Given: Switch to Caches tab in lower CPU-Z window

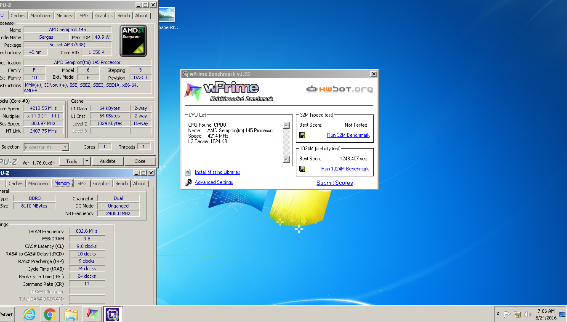Looking at the screenshot, I should (x=16, y=184).
